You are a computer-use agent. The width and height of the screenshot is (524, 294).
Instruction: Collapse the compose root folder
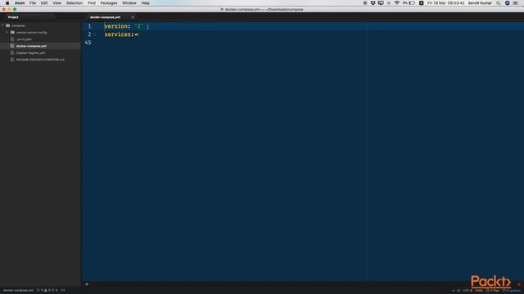[x=2, y=25]
